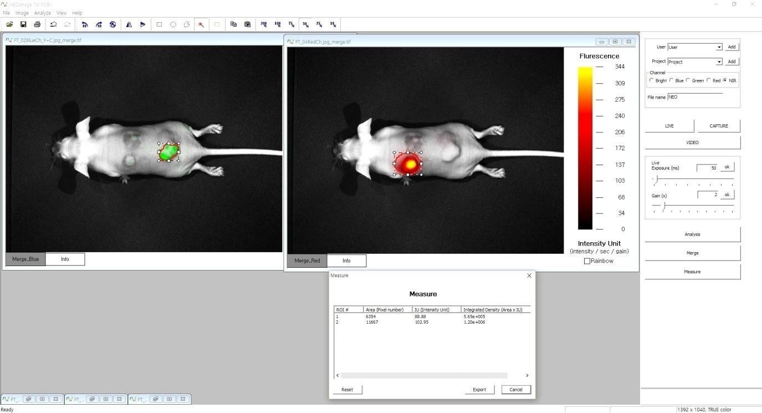Screen dimensions: 762x413
Task: Click the Measure table horizontal scrollbar
Action: coord(424,375)
